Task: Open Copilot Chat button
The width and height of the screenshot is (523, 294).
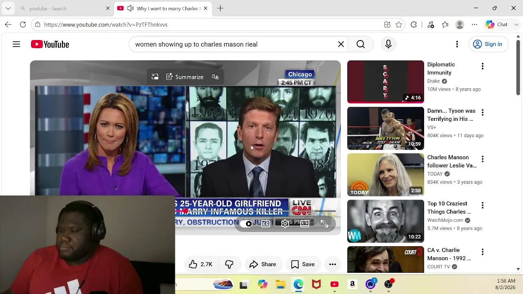Action: click(496, 24)
